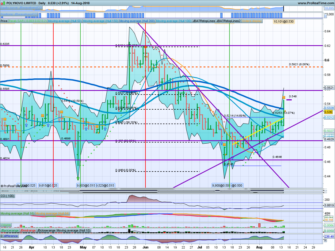Image resolution: width=335 pixels, height=251 pixels.
Task: Open Positions: JBwavetrendCCI label
Action: tap(19, 14)
